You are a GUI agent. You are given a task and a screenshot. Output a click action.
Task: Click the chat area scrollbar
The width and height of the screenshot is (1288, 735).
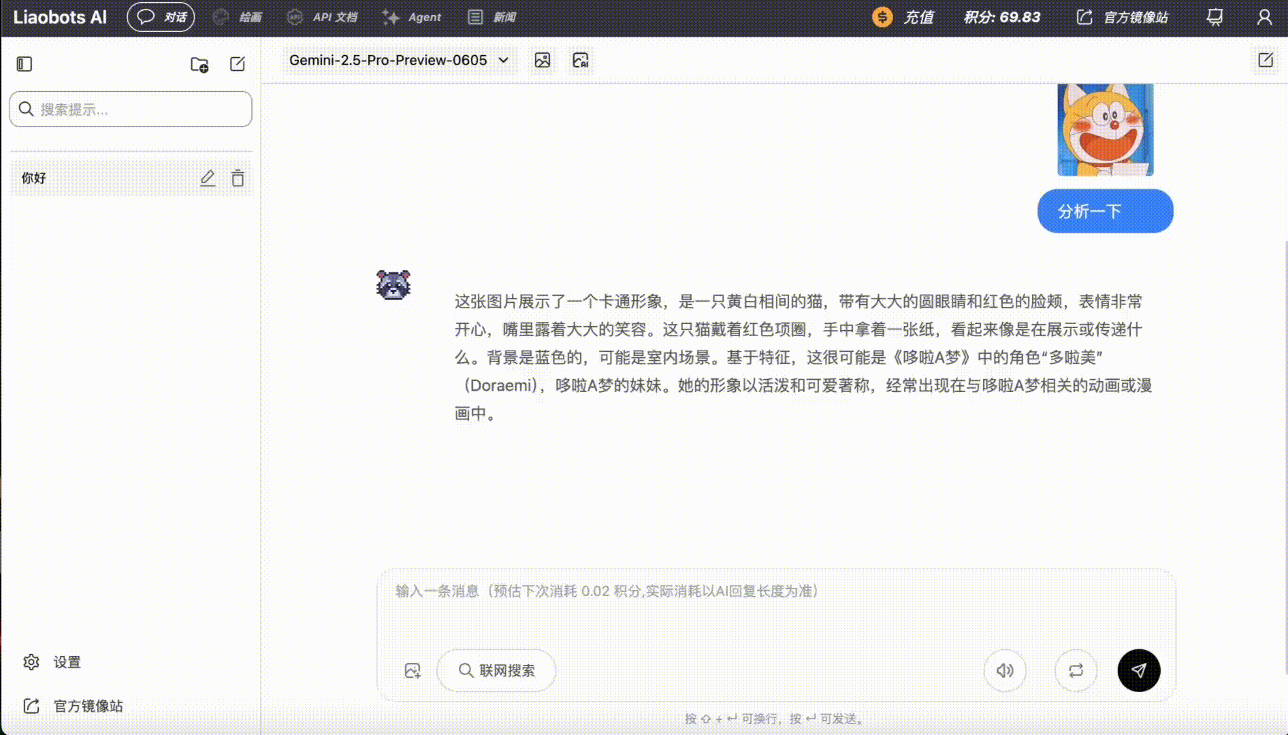click(1285, 456)
